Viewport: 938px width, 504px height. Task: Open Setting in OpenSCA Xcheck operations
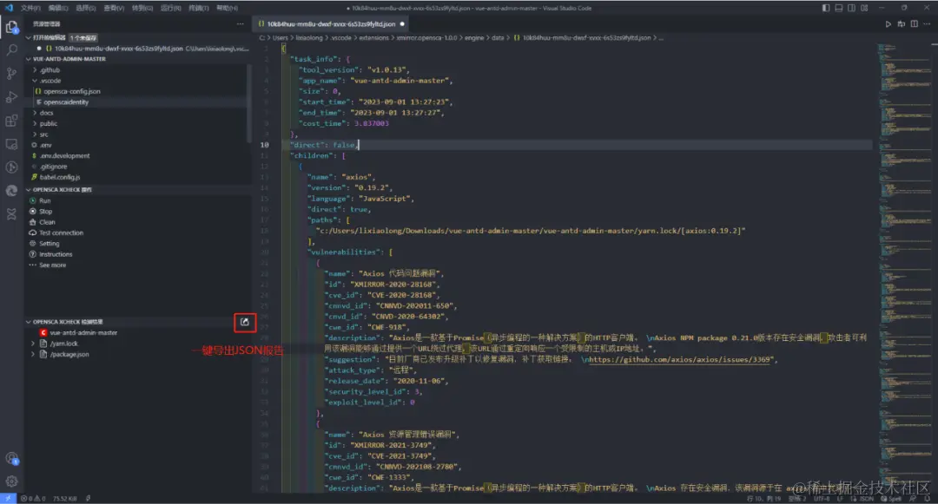pyautogui.click(x=49, y=244)
